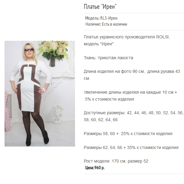184x184 pixels.
Task: Click the sunglasses on the model
Action: pyautogui.click(x=29, y=50)
